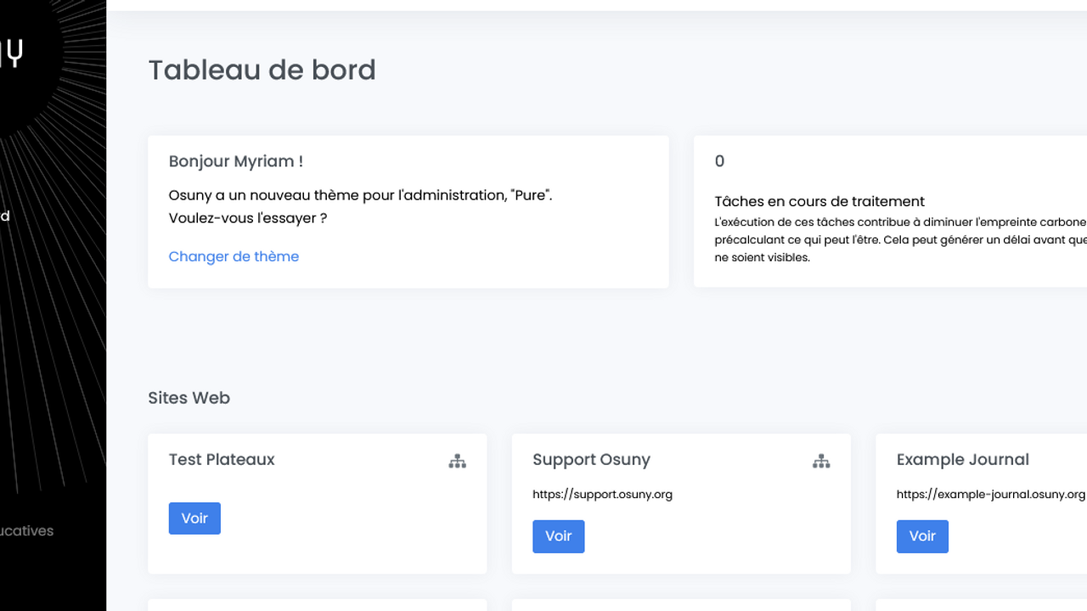Select the Example Journal card title
1087x611 pixels.
[x=962, y=460]
